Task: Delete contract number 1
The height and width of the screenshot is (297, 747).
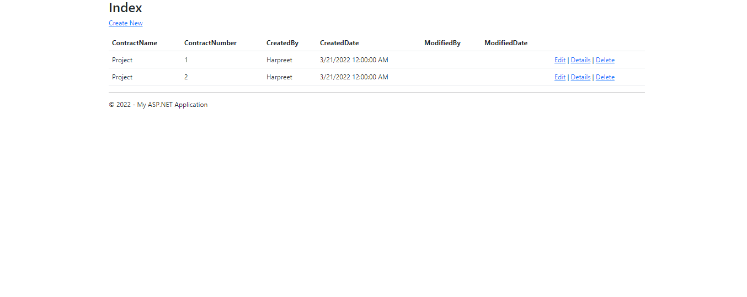Action: tap(605, 60)
